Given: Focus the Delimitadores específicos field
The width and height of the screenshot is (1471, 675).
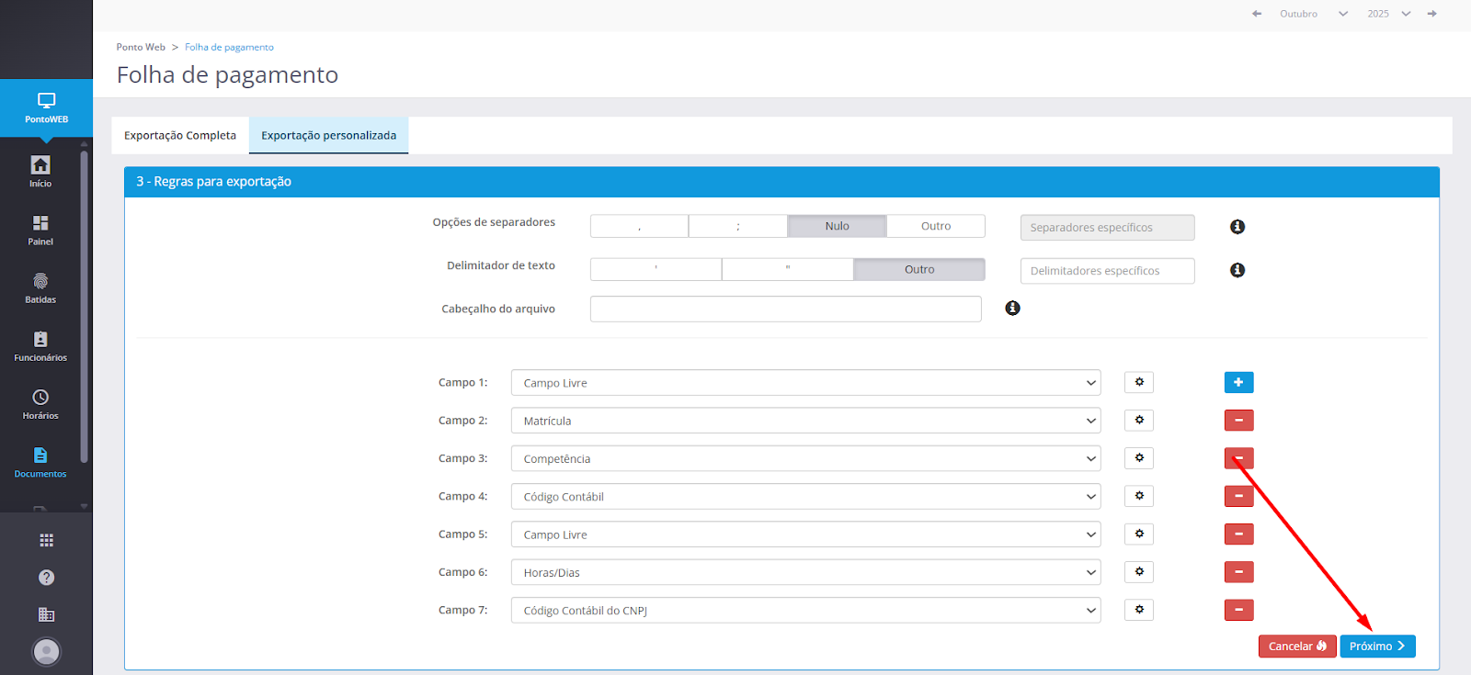Looking at the screenshot, I should (x=1107, y=271).
